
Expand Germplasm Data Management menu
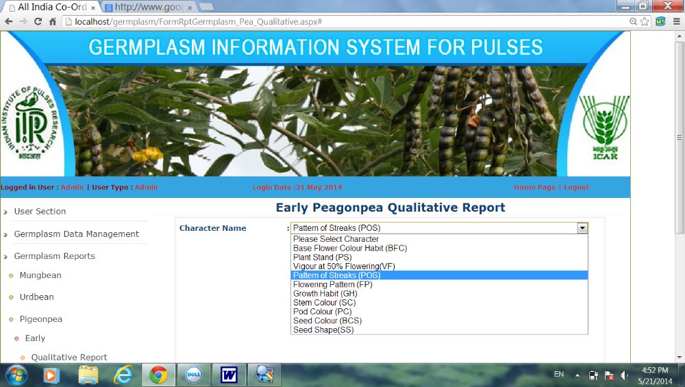click(x=77, y=234)
